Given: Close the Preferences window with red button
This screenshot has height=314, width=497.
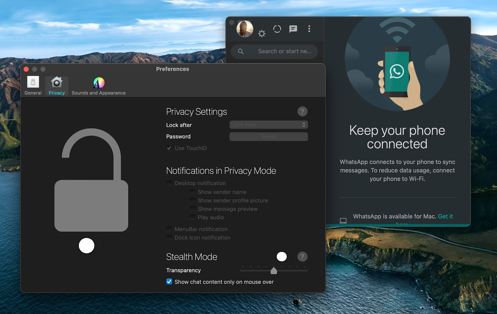Looking at the screenshot, I should (26, 69).
